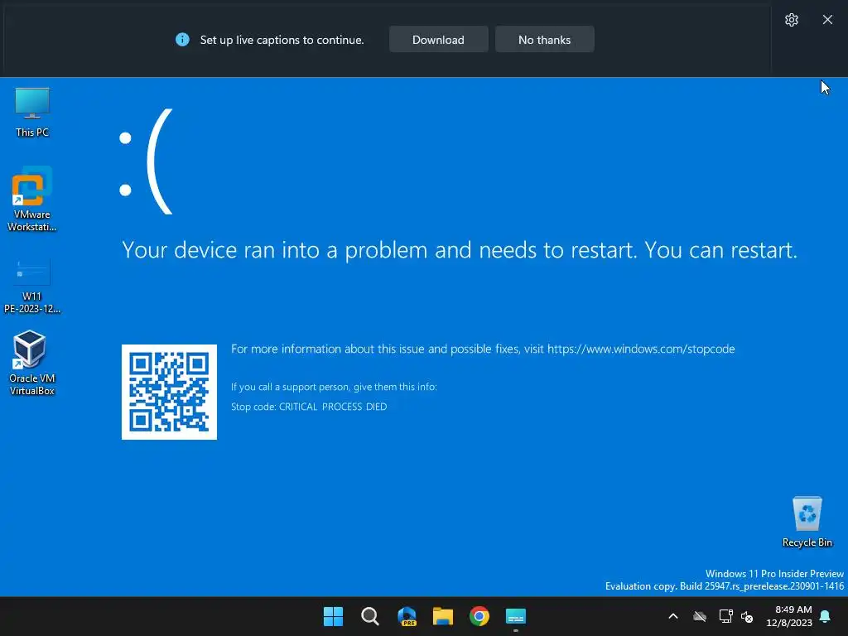Select VMware Workstation desktop shortcut
848x636 pixels.
[32, 199]
